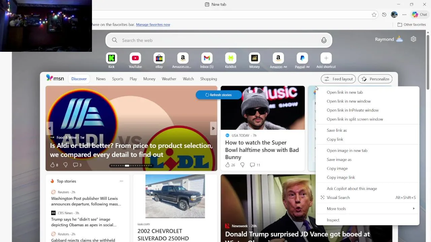The width and height of the screenshot is (431, 242).
Task: Switch to the Discover tab
Action: 79,79
